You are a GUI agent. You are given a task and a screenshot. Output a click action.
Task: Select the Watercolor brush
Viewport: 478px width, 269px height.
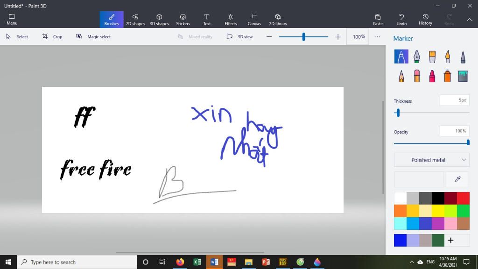coord(448,57)
